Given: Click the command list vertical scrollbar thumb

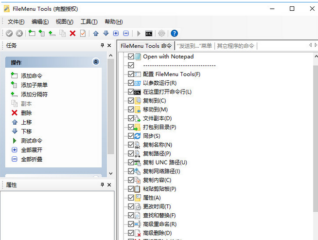Looking at the screenshot, I should 316,139.
